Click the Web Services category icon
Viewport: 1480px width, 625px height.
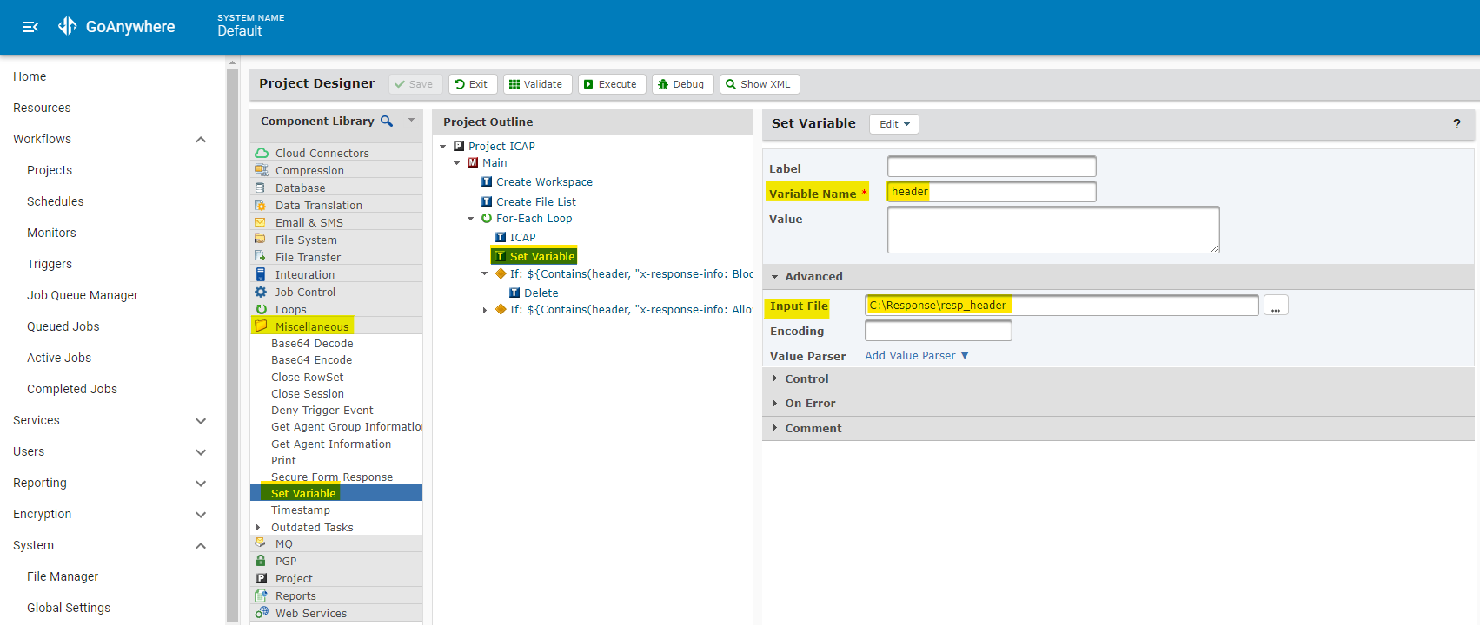coord(261,613)
